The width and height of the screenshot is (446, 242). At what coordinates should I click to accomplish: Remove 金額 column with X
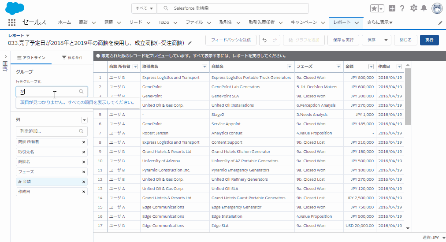(x=84, y=182)
